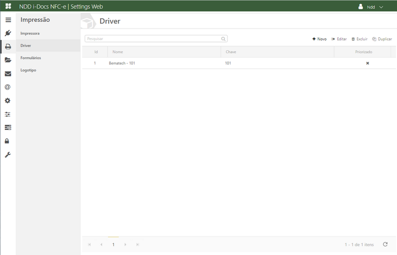
Task: Open the envelope mail icon
Action: click(x=8, y=74)
